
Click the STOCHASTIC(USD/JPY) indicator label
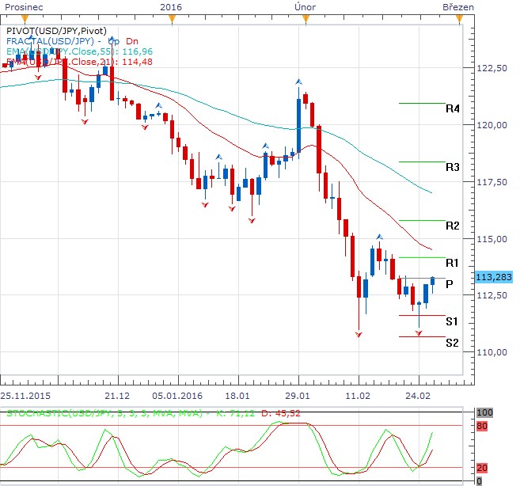tap(104, 413)
